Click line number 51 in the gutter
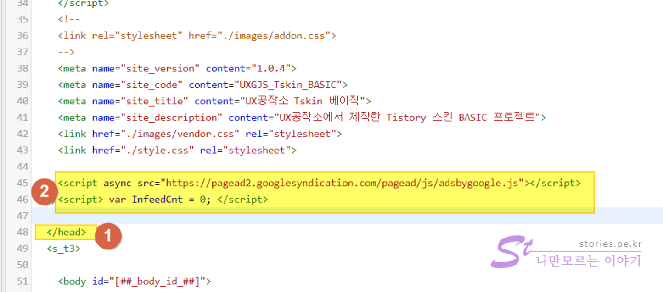This screenshot has height=292, width=663. tap(22, 281)
